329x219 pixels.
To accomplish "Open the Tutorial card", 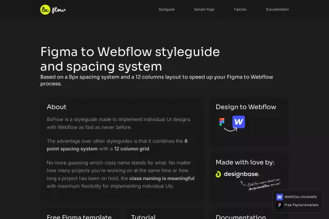I will (164, 214).
